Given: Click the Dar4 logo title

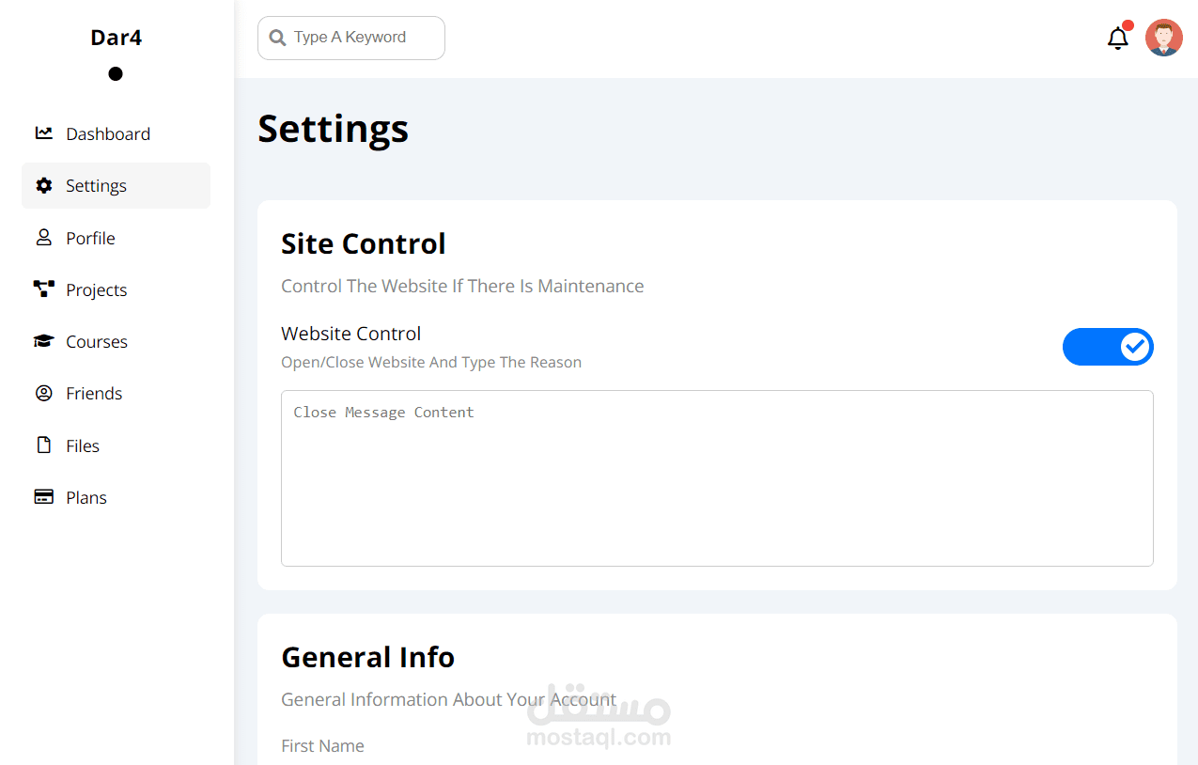Looking at the screenshot, I should coord(117,38).
